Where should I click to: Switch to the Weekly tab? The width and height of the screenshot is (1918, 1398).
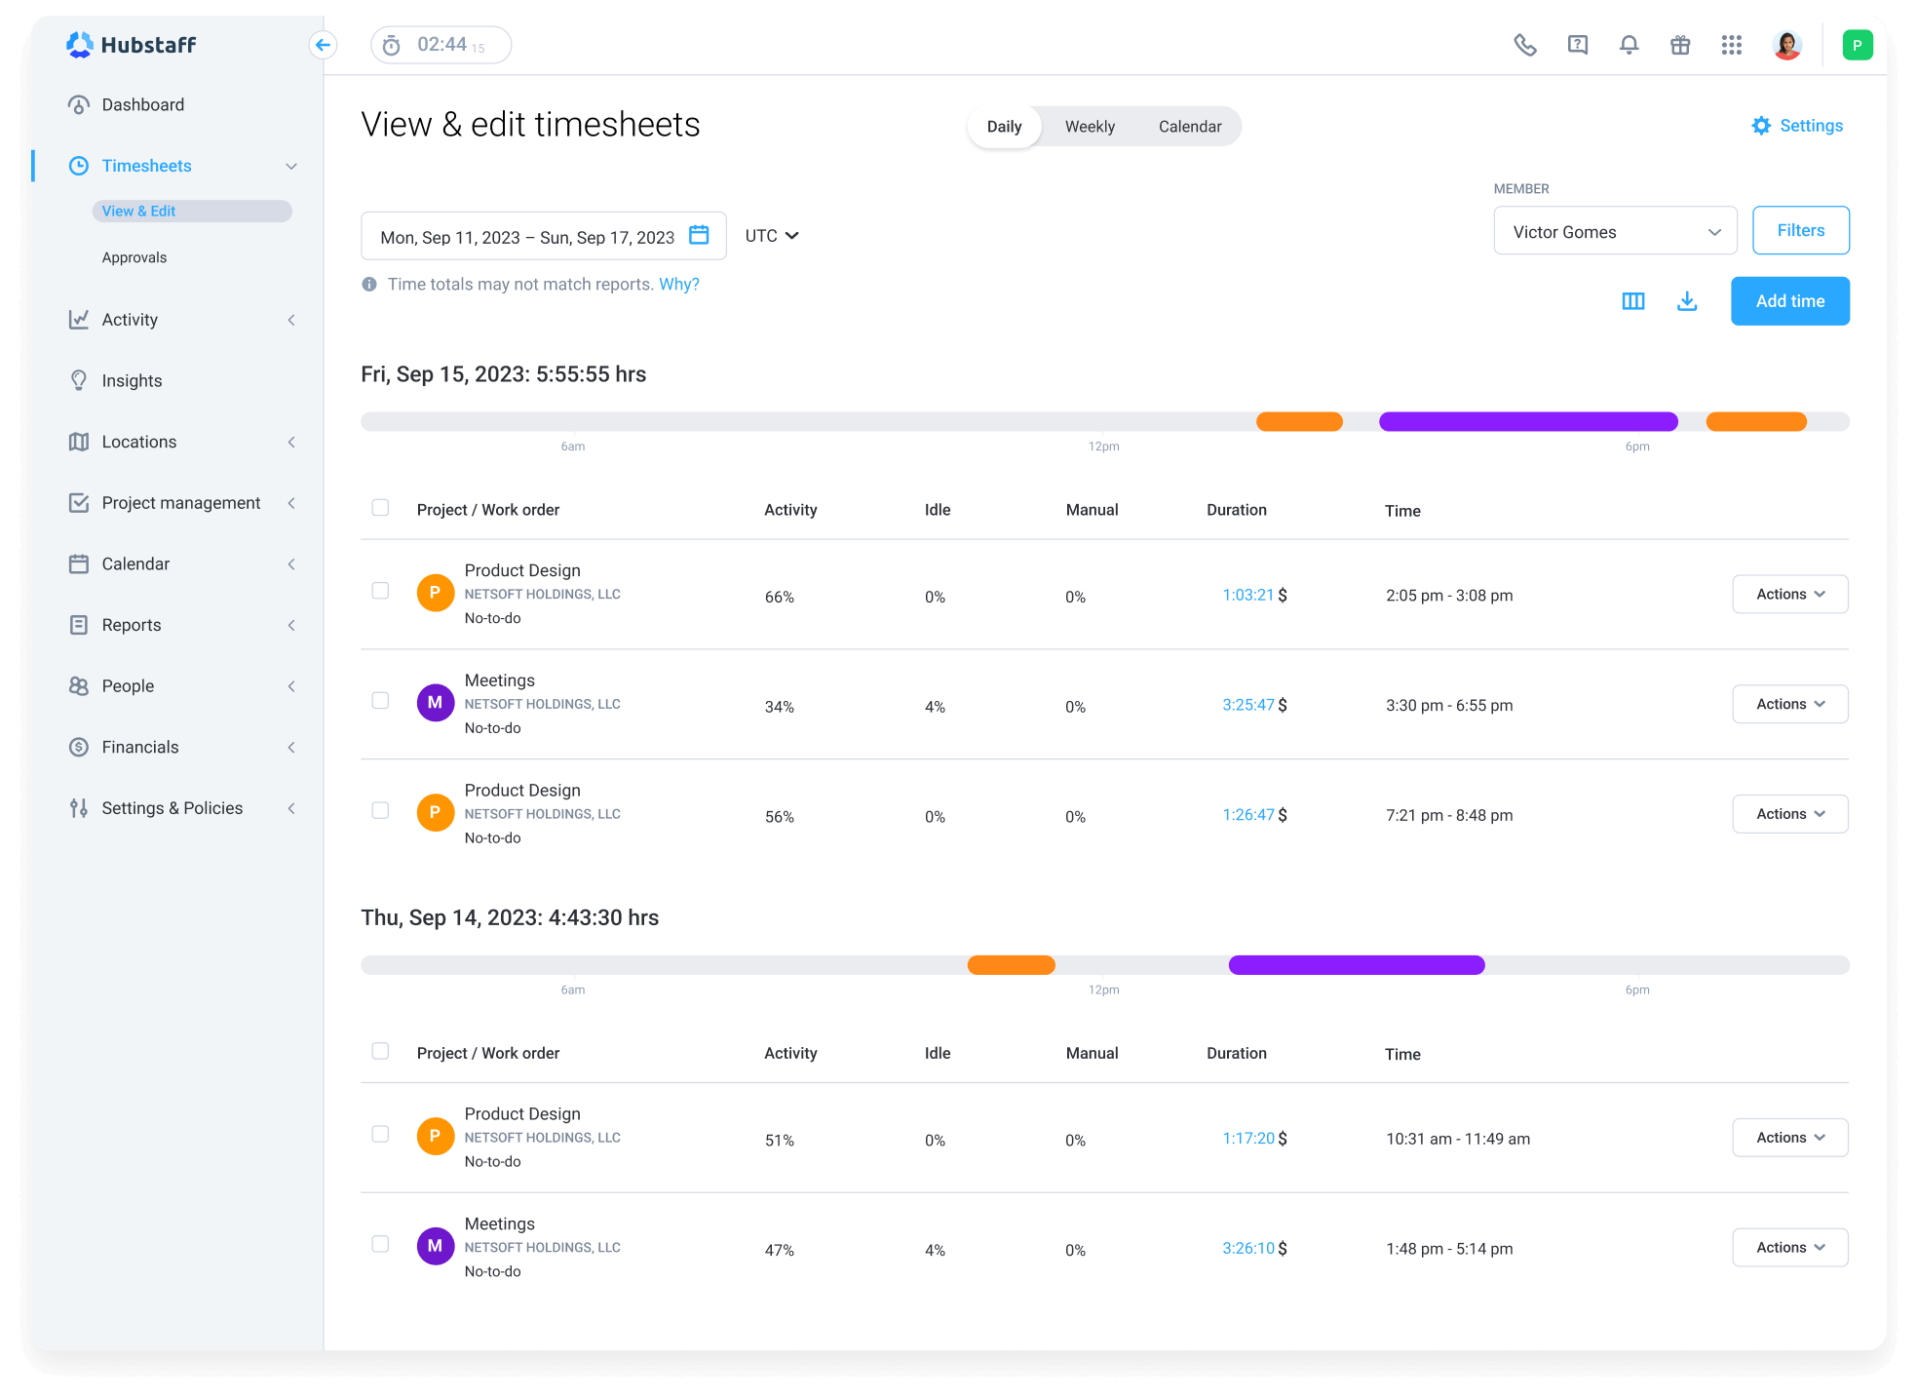[x=1089, y=126]
